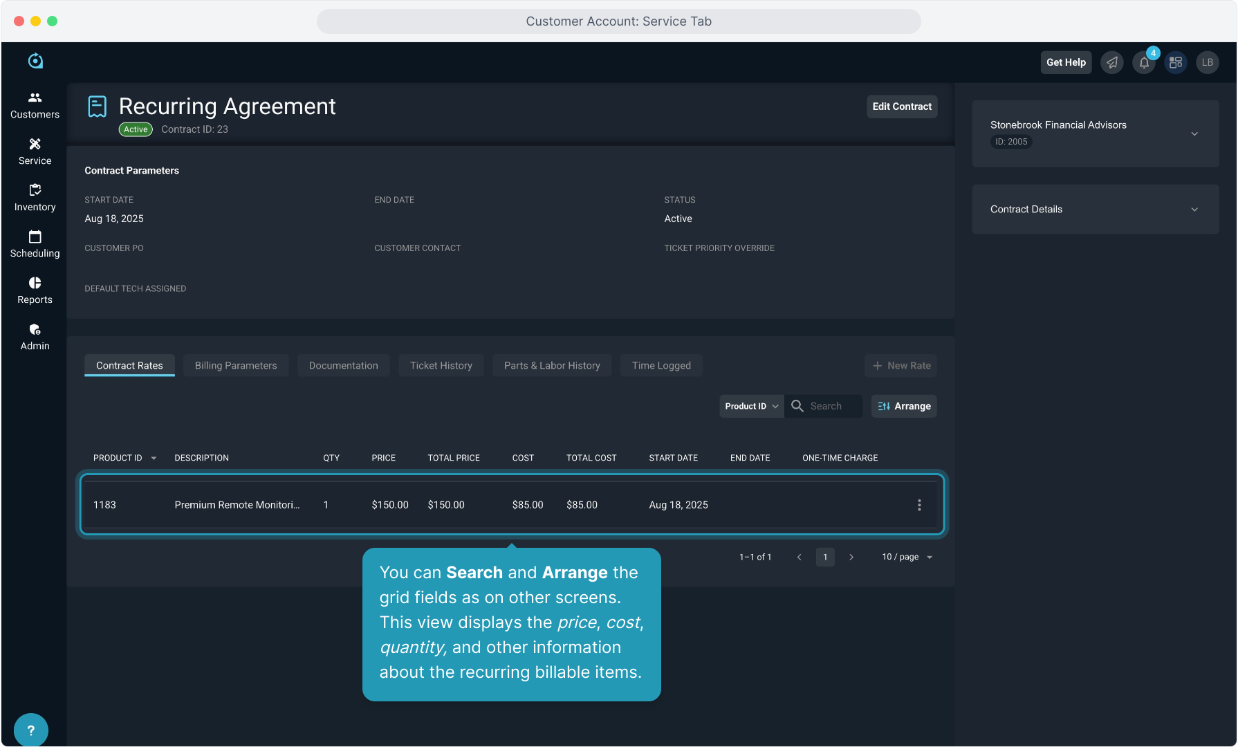Screen dimensions: 1238x747
Task: Open the Service tools section
Action: (35, 151)
